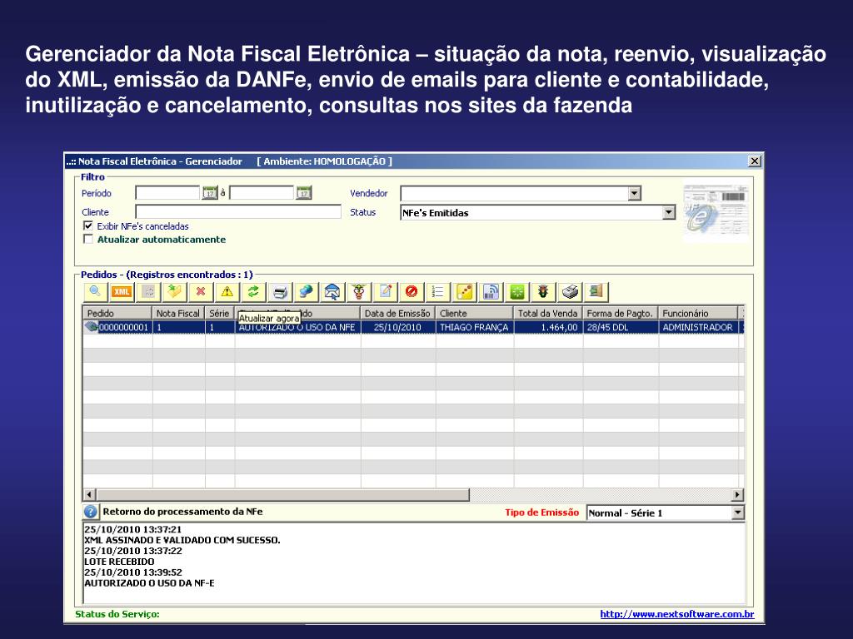Click the traffic light status icon

tap(543, 292)
